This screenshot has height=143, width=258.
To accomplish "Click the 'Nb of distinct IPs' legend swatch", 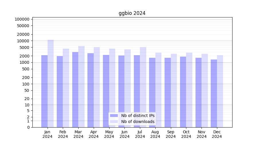I will [x=114, y=116].
